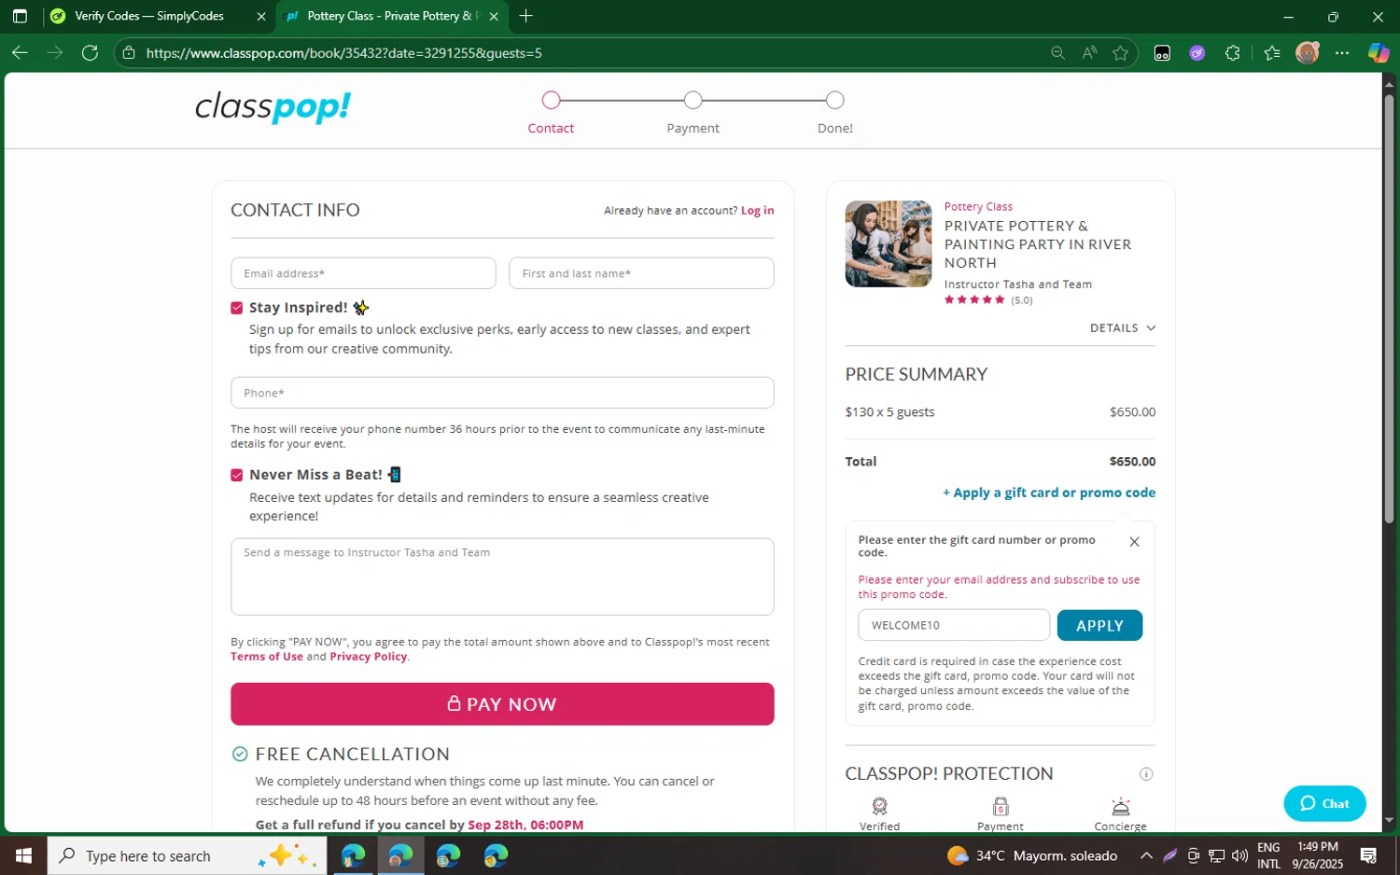Viewport: 1400px width, 875px height.
Task: Show hidden system tray icons
Action: 1146,855
